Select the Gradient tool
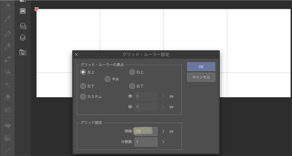Screen dimensions: 292x156 [7, 138]
